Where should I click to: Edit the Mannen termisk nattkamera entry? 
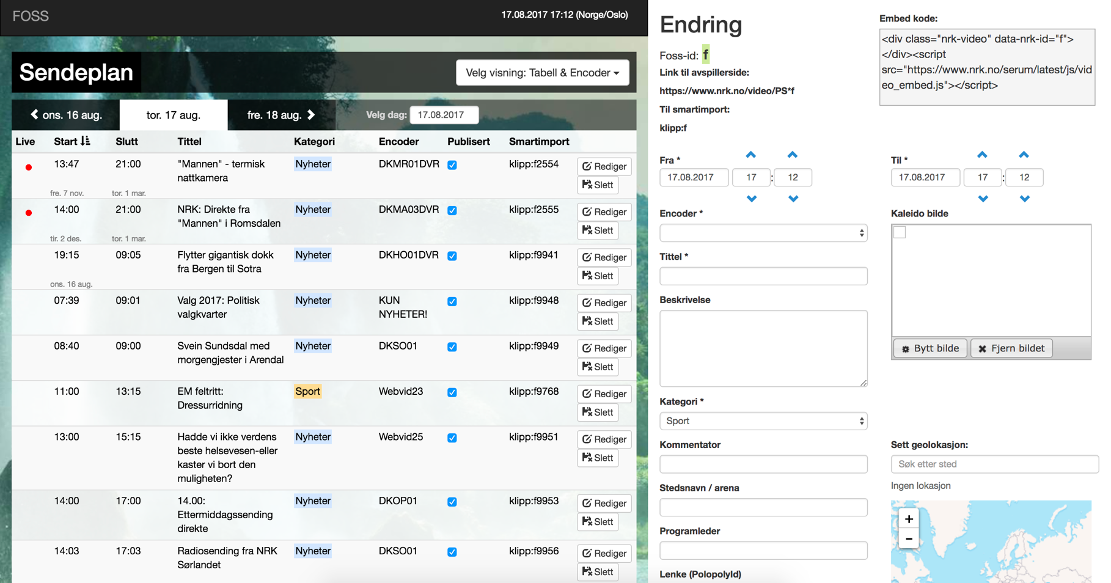click(604, 166)
